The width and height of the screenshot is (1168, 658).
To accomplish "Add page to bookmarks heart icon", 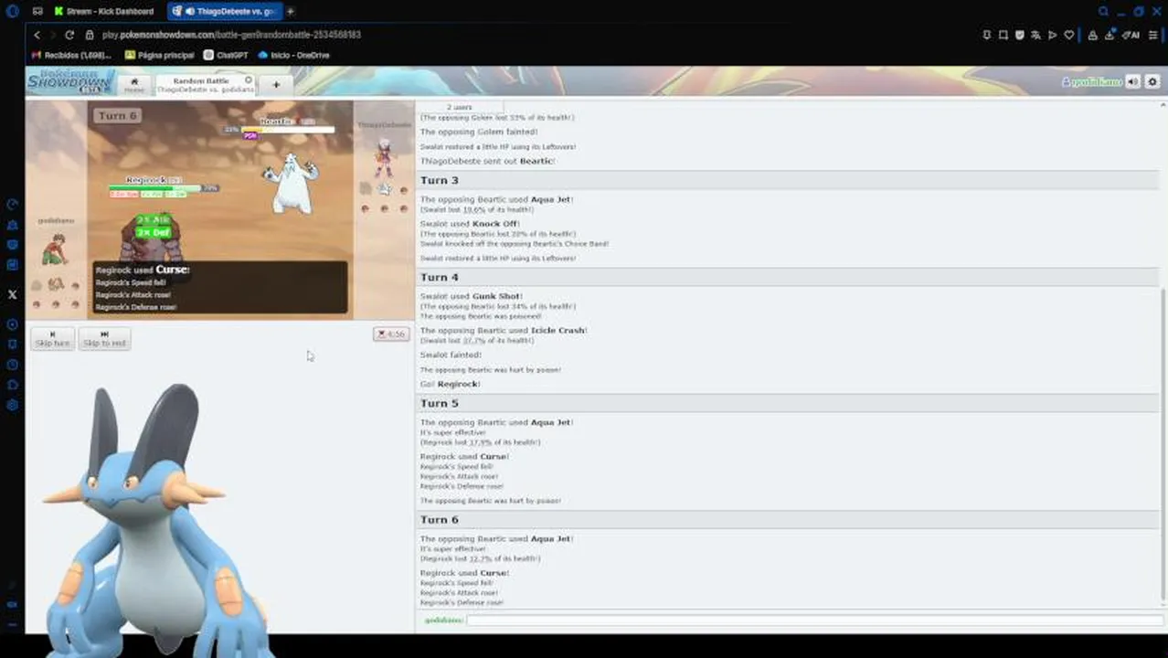I will [x=1069, y=35].
